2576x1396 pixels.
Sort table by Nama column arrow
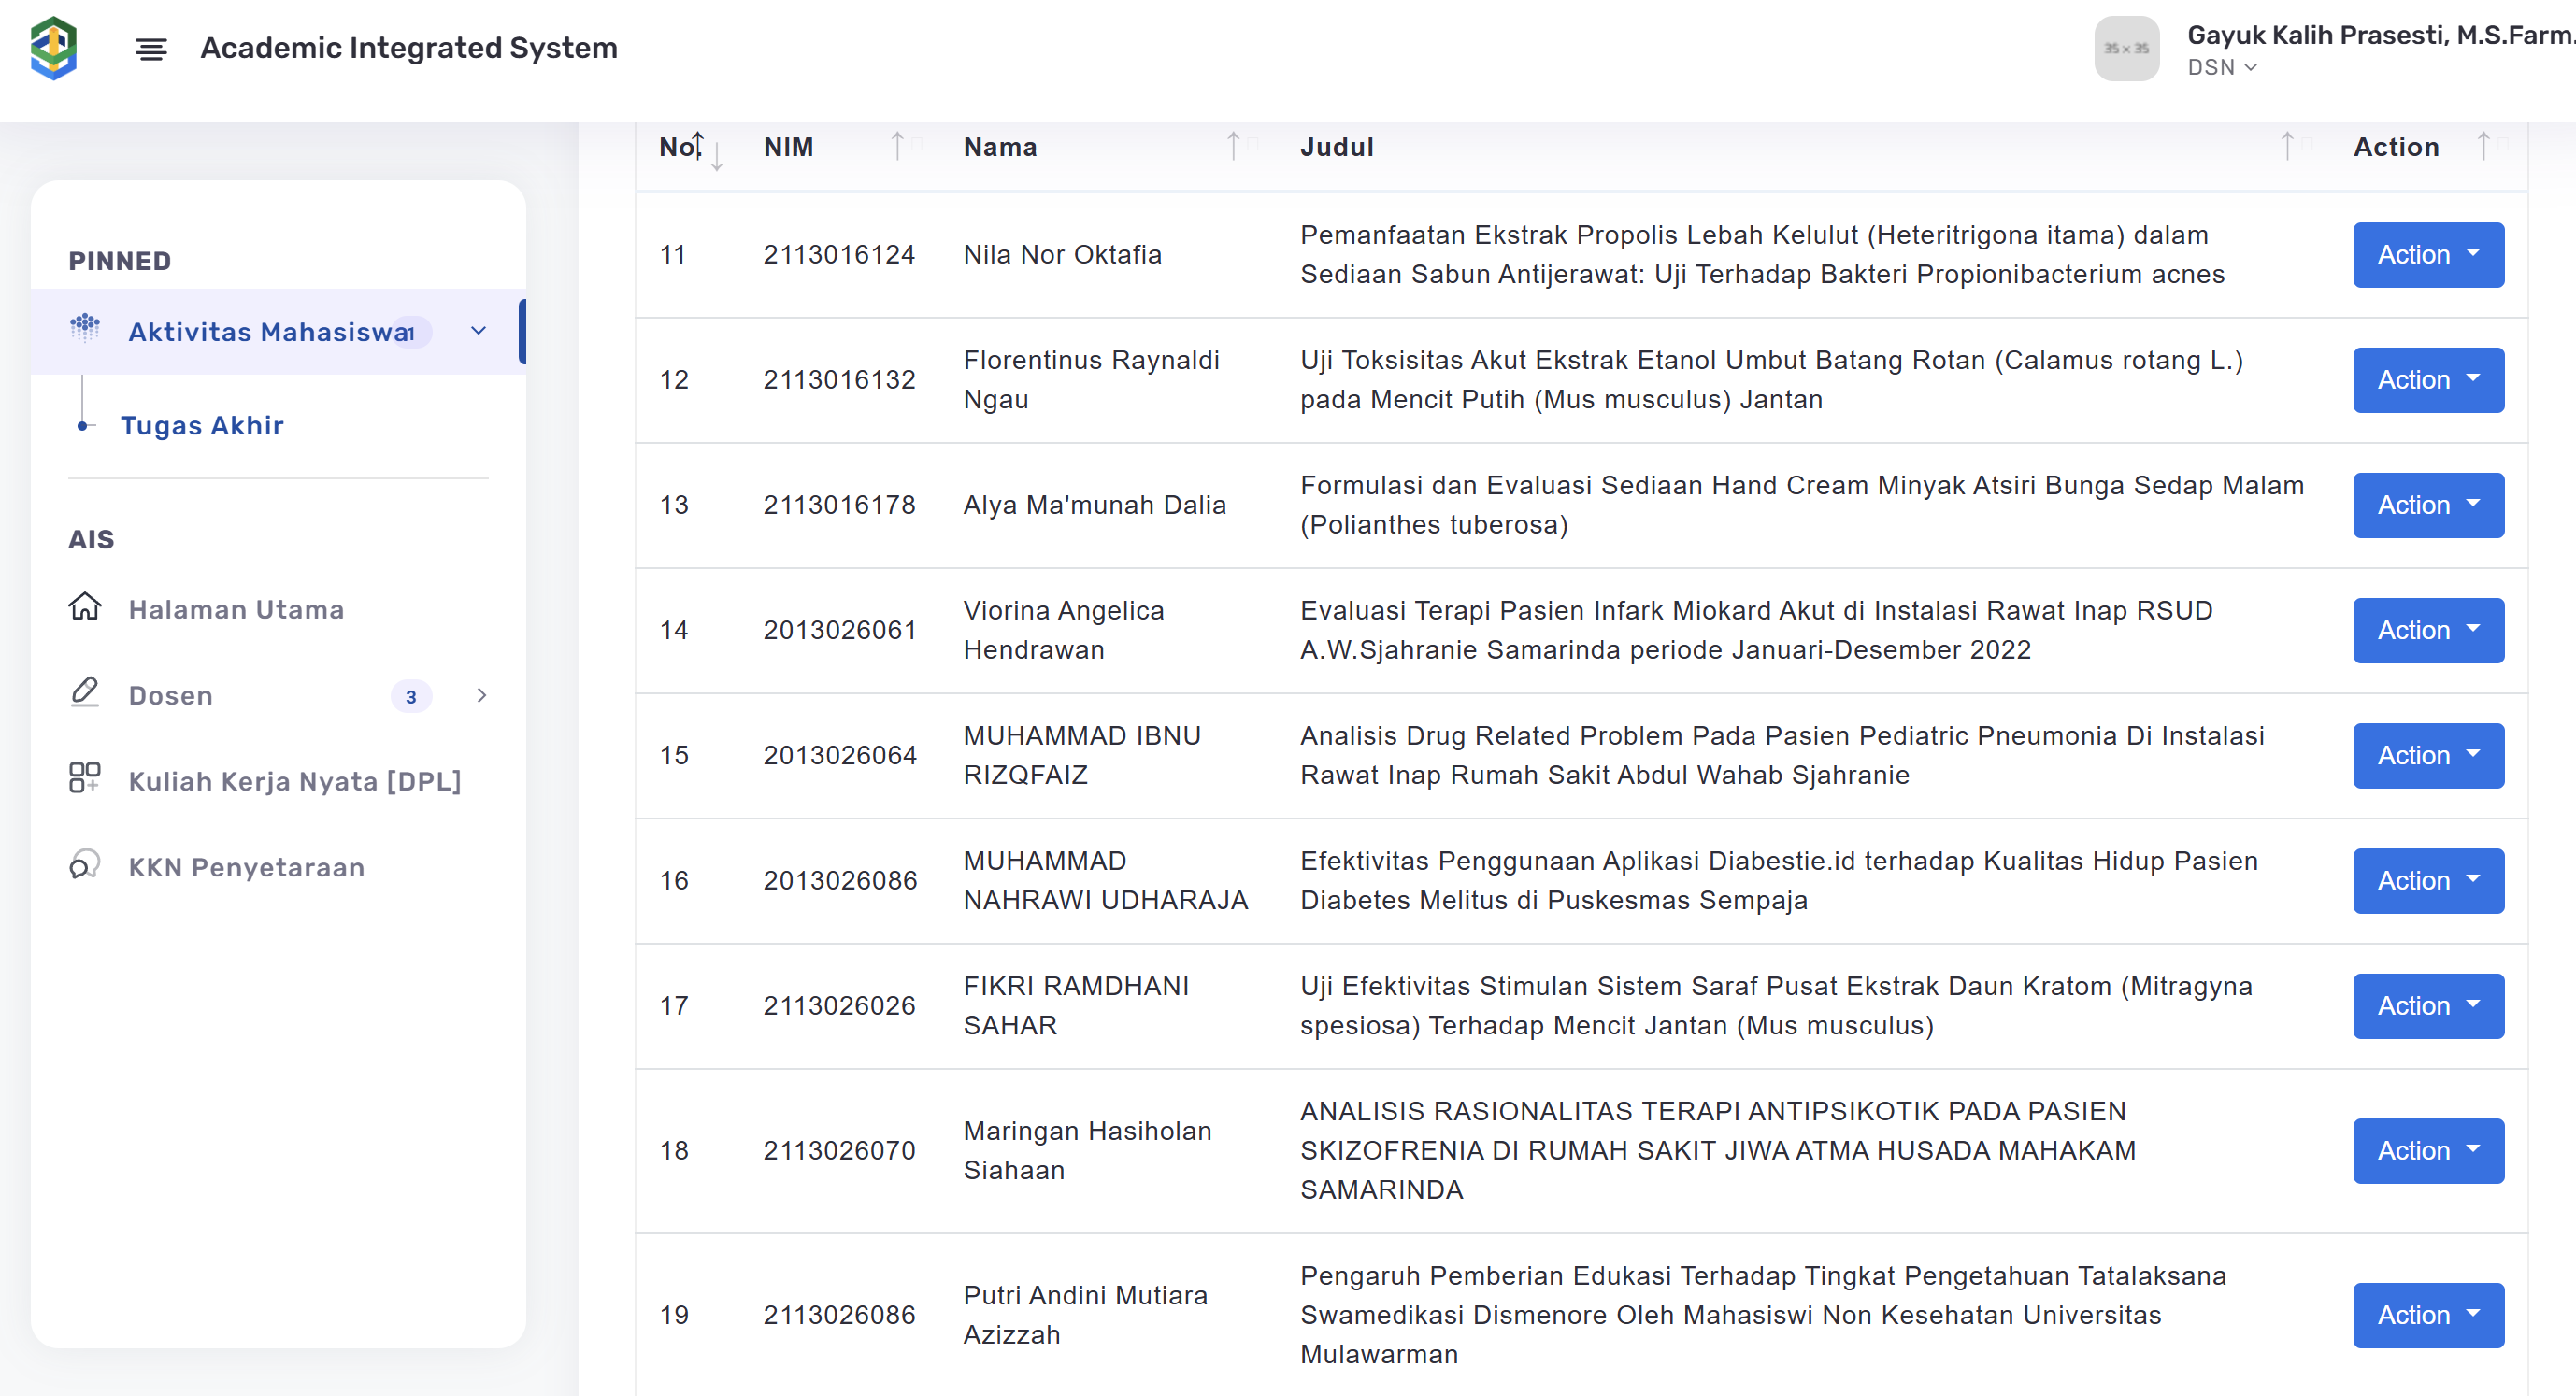click(1234, 146)
